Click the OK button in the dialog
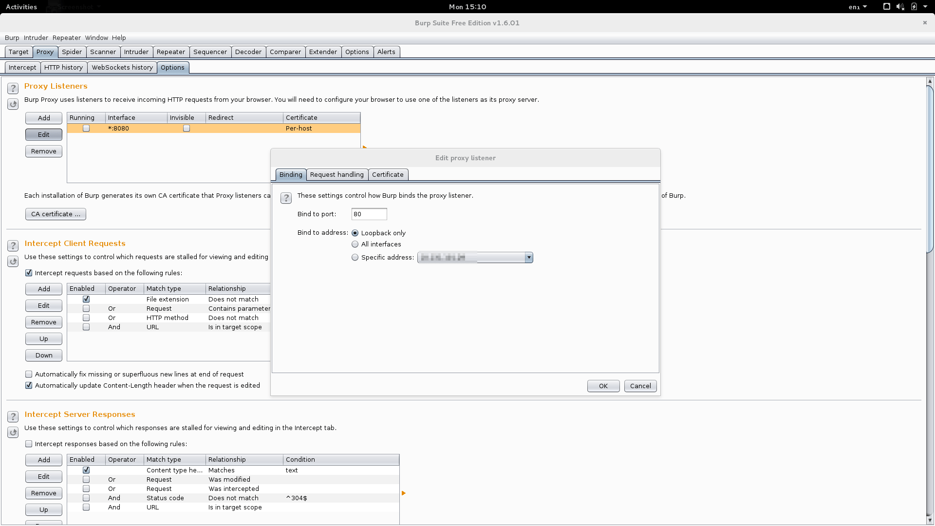The height and width of the screenshot is (526, 935). tap(603, 386)
